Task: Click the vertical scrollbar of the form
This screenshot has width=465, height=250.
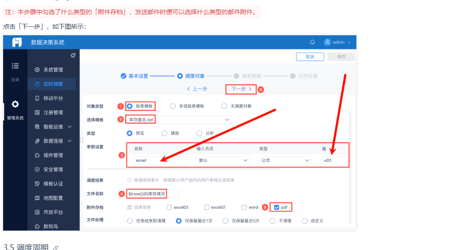Action: pyautogui.click(x=350, y=168)
